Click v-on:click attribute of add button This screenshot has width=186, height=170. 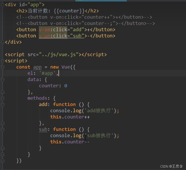(x=53, y=30)
